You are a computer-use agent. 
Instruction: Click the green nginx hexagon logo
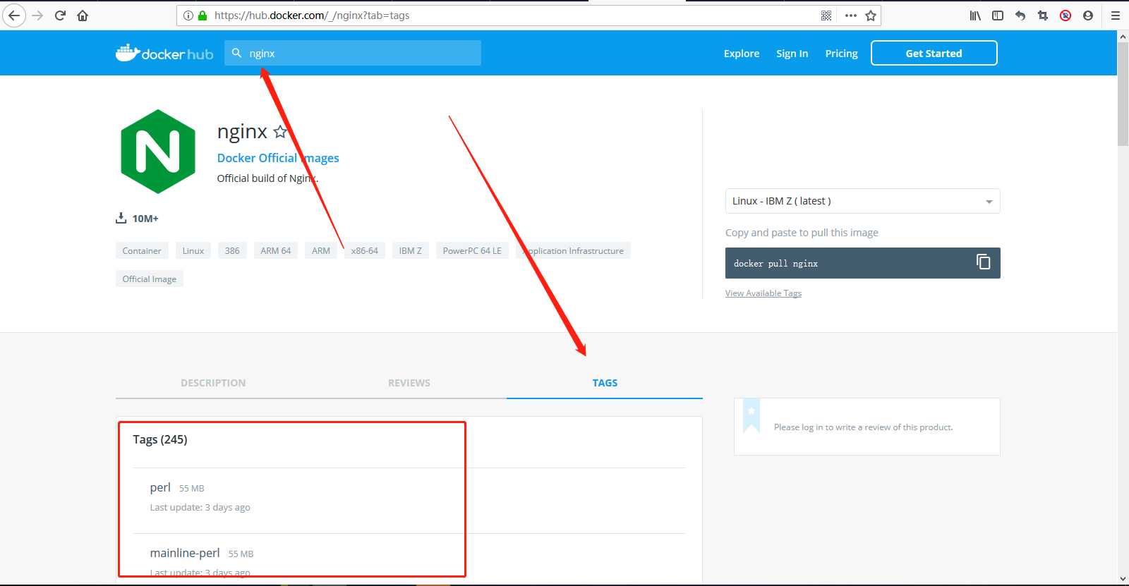[158, 152]
